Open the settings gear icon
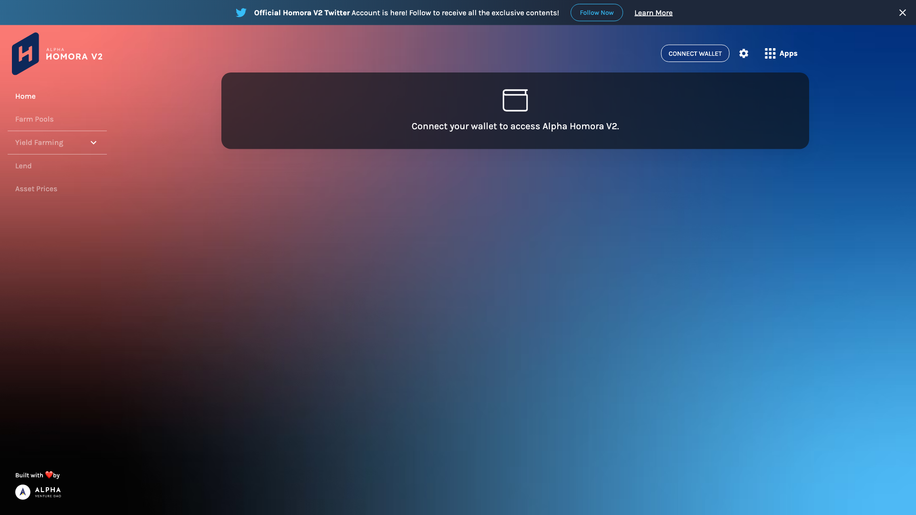916x515 pixels. click(744, 53)
